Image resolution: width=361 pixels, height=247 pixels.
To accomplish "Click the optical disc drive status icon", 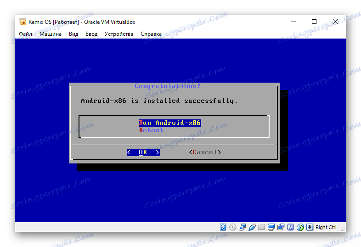I will [x=232, y=227].
